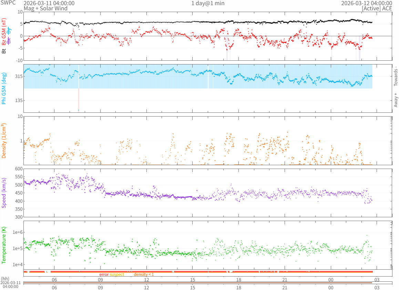Click the start time 2026-03-11 04:00:00 above plot
399x290 pixels.
click(x=49, y=3)
